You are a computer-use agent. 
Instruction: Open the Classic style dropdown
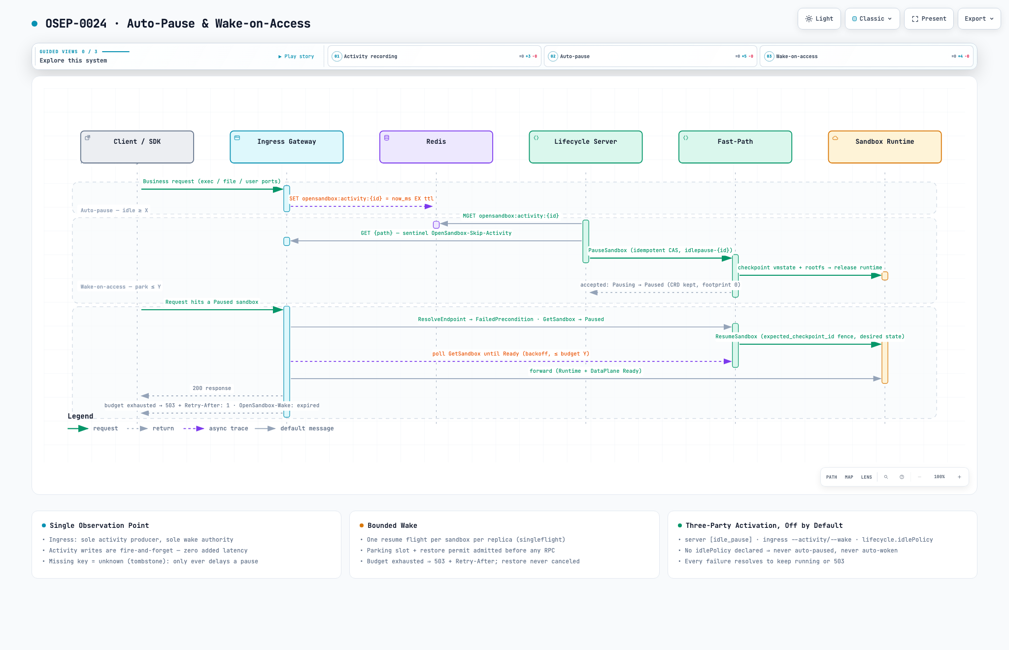pos(872,19)
